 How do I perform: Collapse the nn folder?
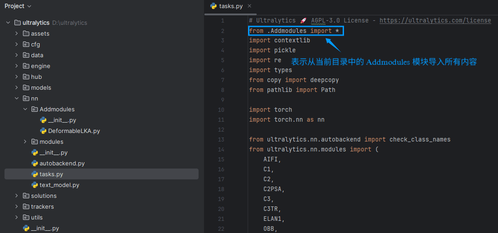(x=17, y=99)
